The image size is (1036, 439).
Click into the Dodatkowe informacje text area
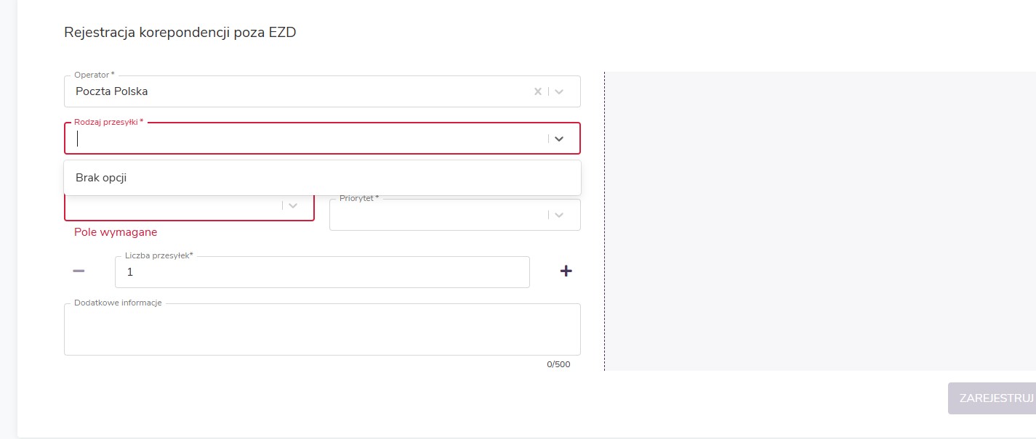point(321,330)
